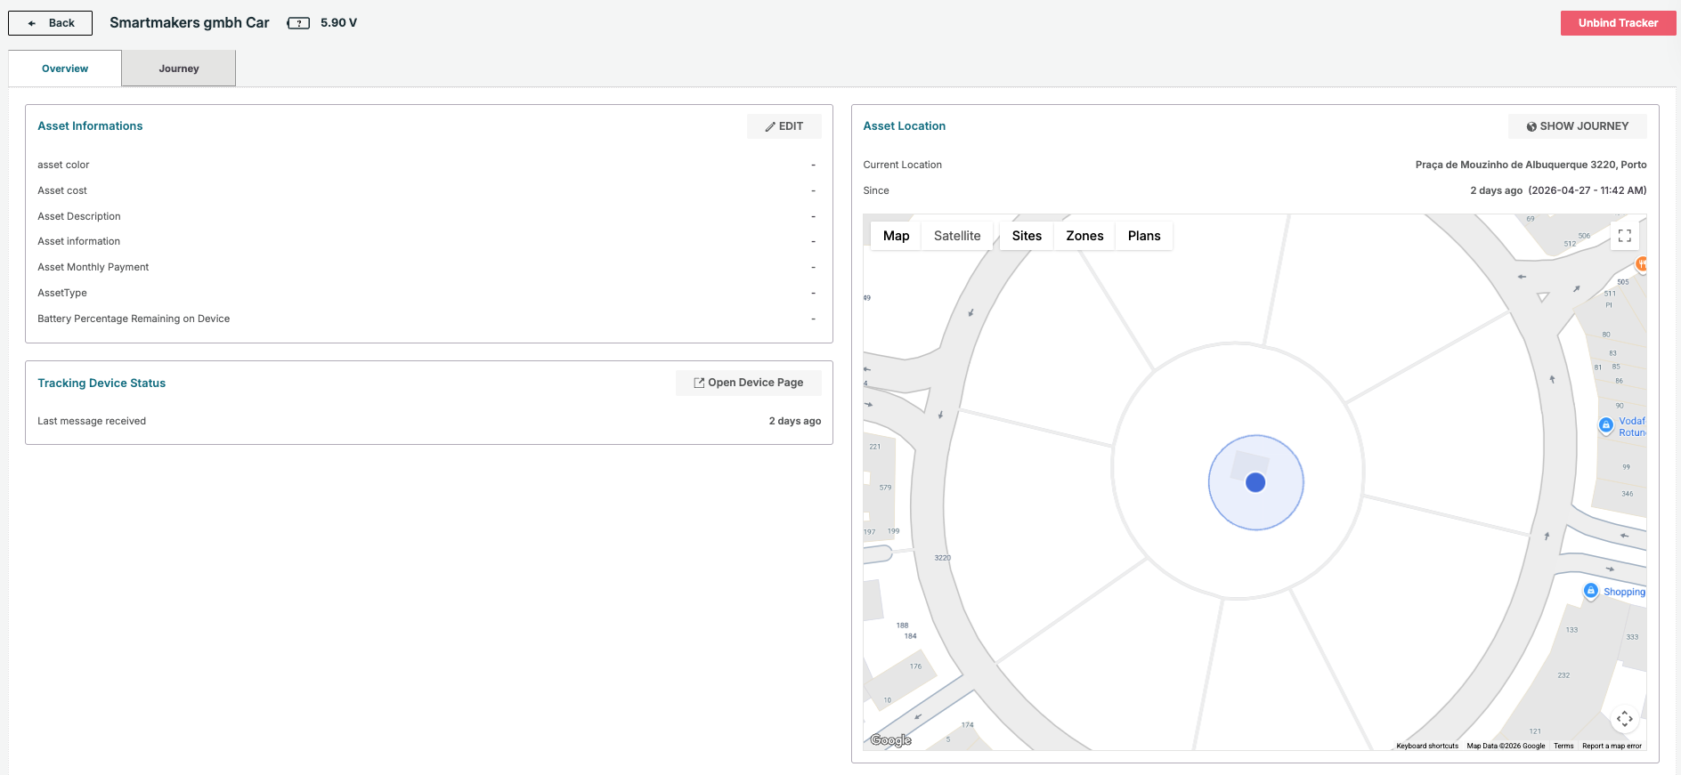Click the Since timestamp value
This screenshot has height=775, width=1681.
click(x=1558, y=190)
